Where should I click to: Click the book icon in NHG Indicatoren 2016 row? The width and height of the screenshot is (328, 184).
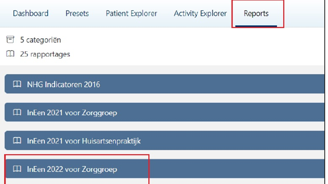coord(17,84)
